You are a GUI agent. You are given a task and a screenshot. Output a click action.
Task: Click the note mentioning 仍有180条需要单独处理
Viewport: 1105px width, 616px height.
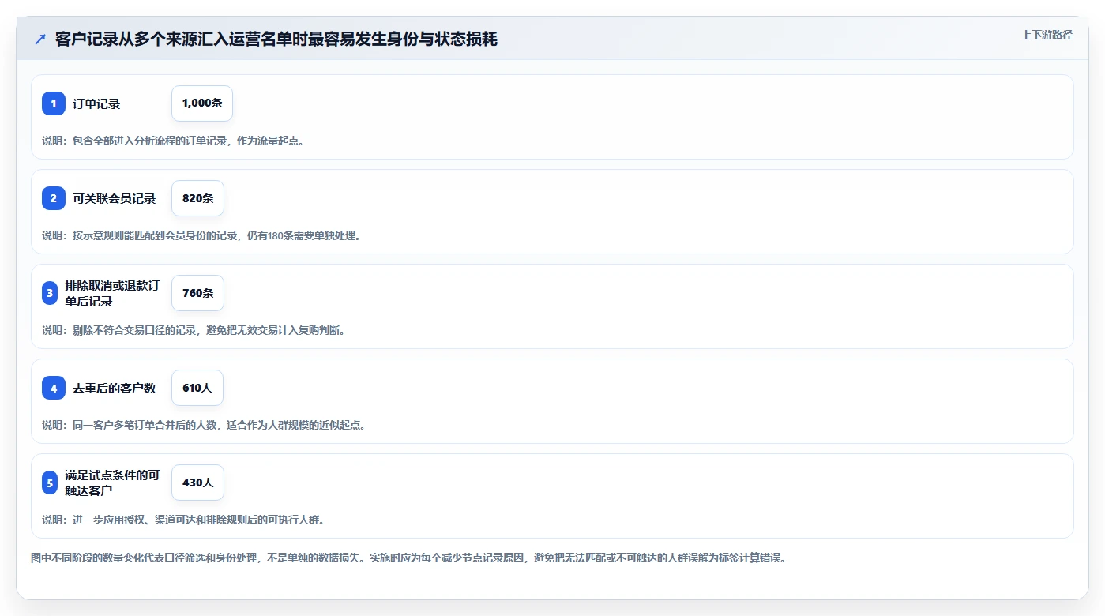point(201,235)
